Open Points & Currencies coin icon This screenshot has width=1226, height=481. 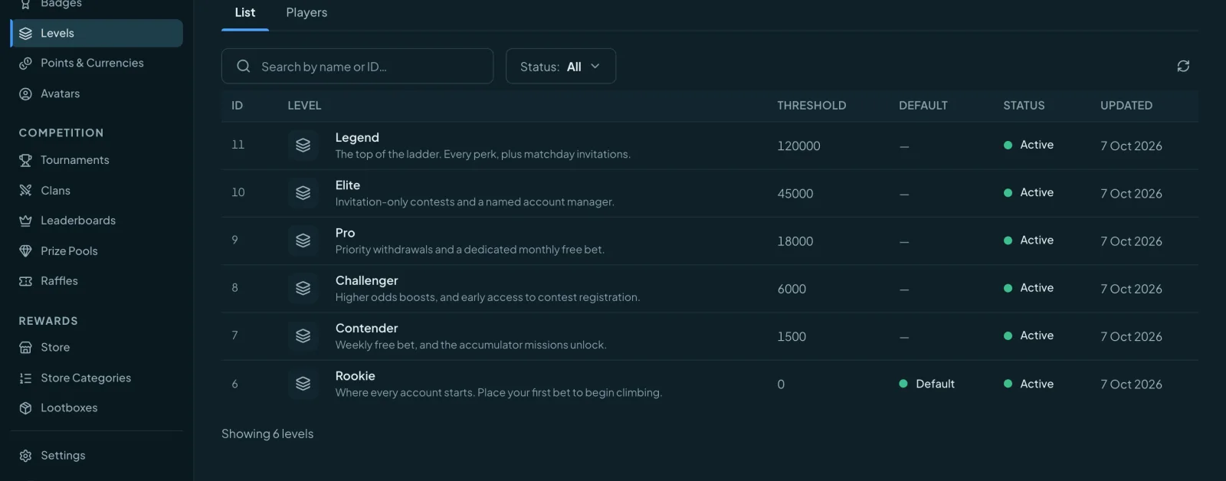point(25,63)
